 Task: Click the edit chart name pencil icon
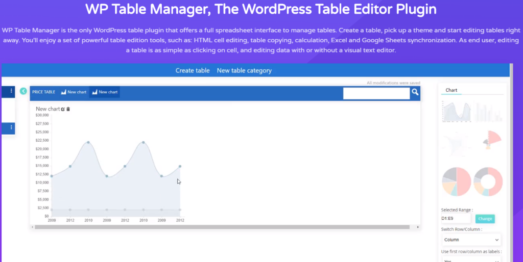click(63, 109)
